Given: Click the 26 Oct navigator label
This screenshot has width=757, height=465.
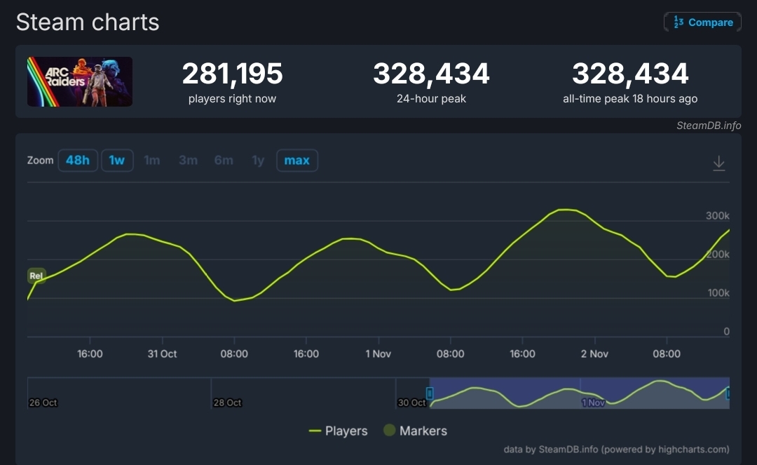Looking at the screenshot, I should (x=43, y=403).
